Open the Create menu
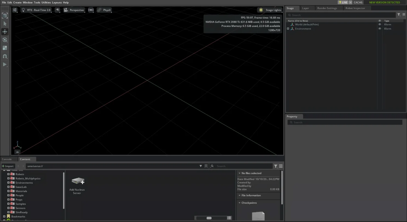 tap(17, 2)
